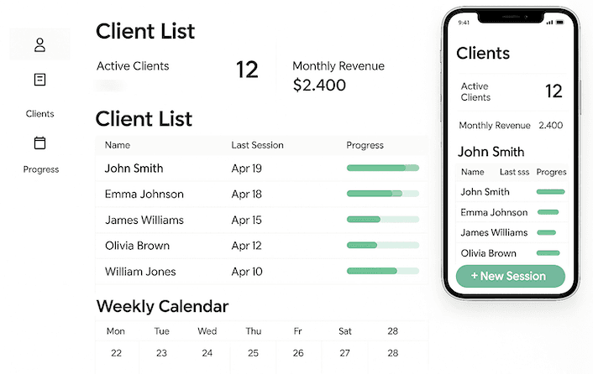Click the Active Clients count 12
Image resolution: width=593 pixels, height=374 pixels.
point(247,70)
